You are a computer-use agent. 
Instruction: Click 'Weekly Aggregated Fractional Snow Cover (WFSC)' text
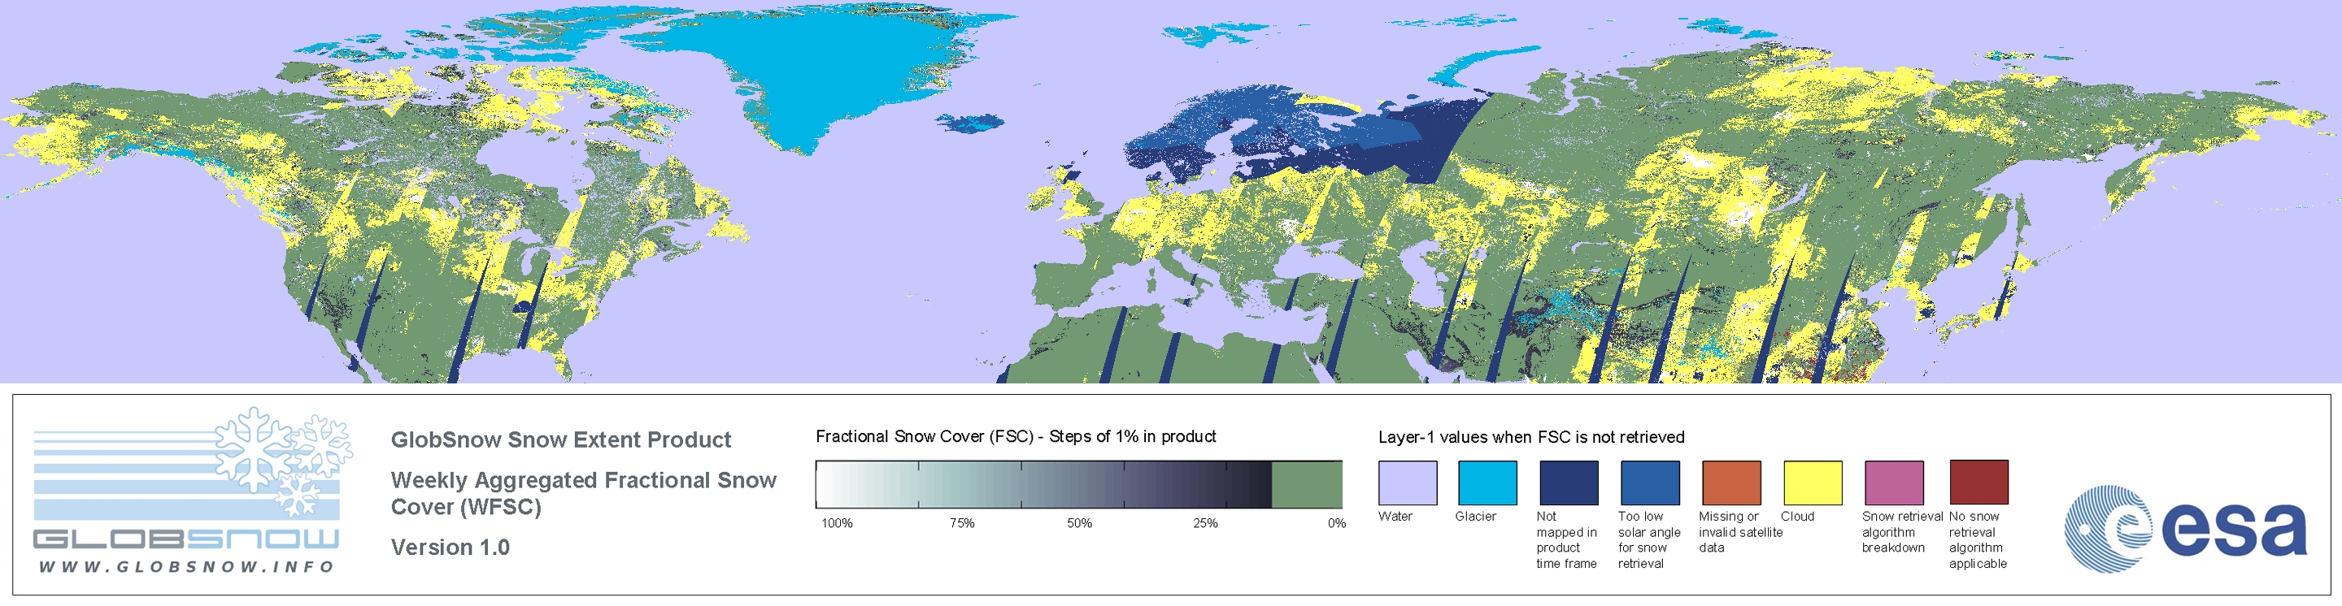tap(584, 493)
